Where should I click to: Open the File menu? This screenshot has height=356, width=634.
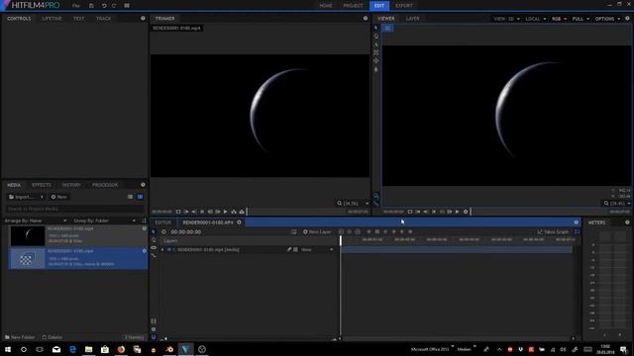76,6
